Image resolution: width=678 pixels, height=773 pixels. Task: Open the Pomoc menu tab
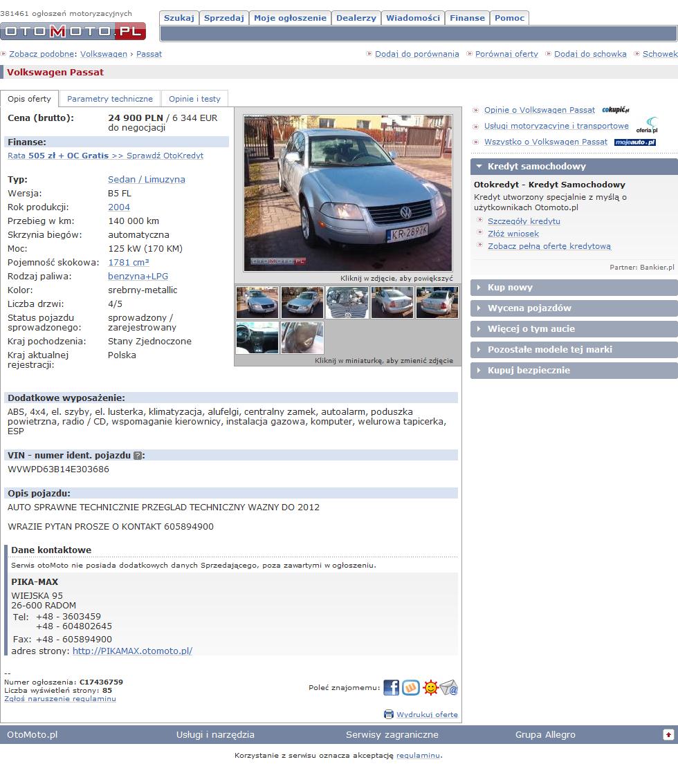click(x=510, y=18)
